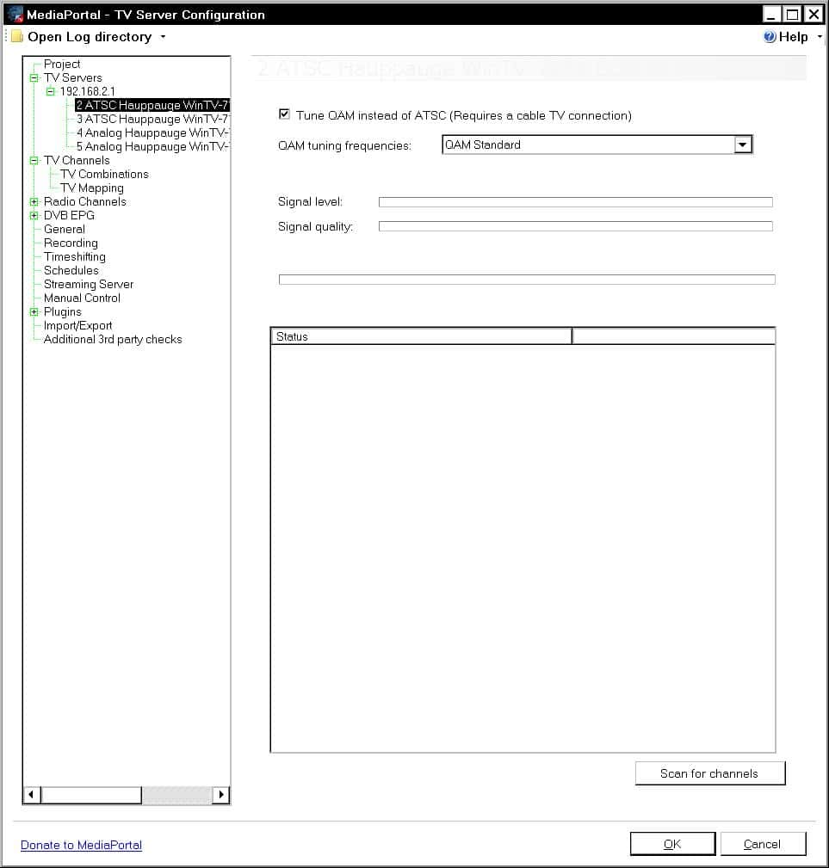Screen dimensions: 829x868
Task: Open the QAM tuning frequencies combo box
Action: (597, 145)
